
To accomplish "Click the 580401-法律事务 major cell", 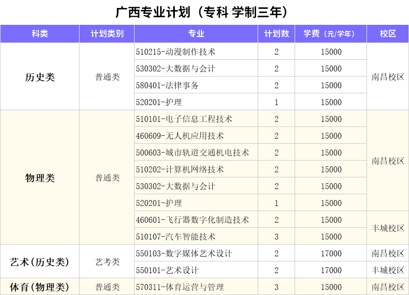I will click(x=167, y=85).
